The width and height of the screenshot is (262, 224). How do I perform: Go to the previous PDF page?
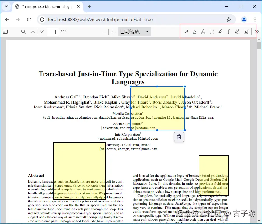pyautogui.click(x=33, y=32)
